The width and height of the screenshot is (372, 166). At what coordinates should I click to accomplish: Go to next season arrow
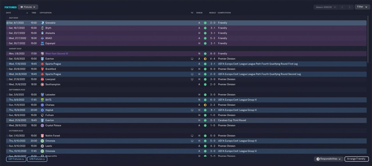coord(350,7)
